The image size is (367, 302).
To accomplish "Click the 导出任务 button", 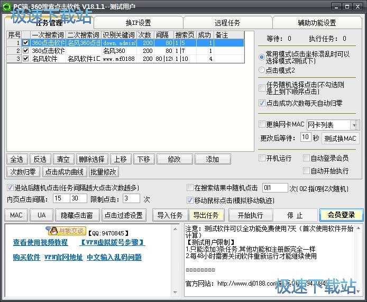I will pos(206,215).
